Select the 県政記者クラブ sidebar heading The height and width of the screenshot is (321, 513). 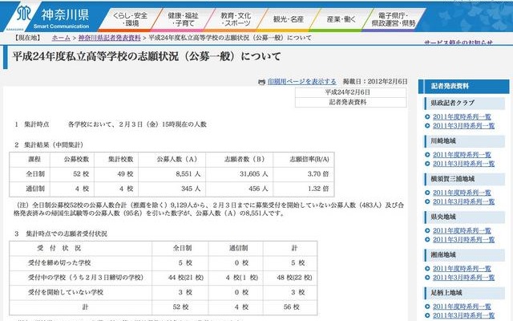coord(464,104)
